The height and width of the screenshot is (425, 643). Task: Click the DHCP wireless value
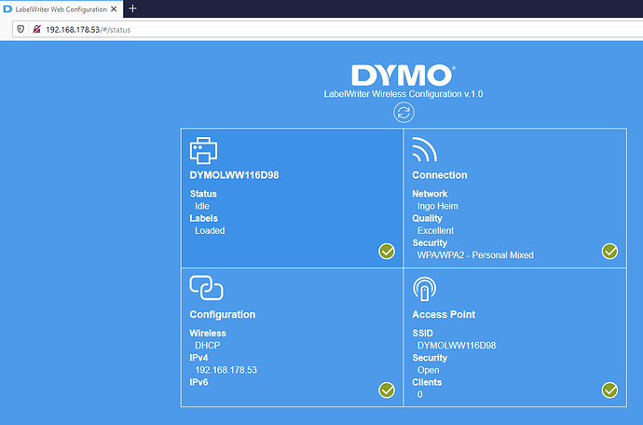point(208,346)
